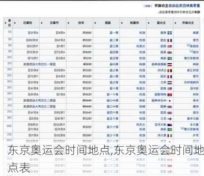
Task: Open host city link in 第十五届 row
Action: 193,119
